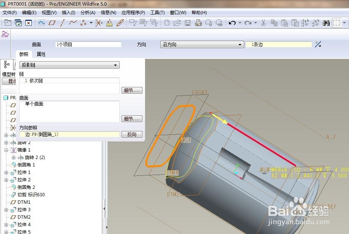Click the new file icon
The height and width of the screenshot is (234, 349).
point(167,23)
